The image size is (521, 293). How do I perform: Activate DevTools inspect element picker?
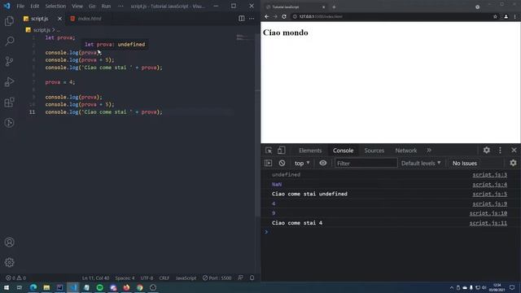pos(269,151)
